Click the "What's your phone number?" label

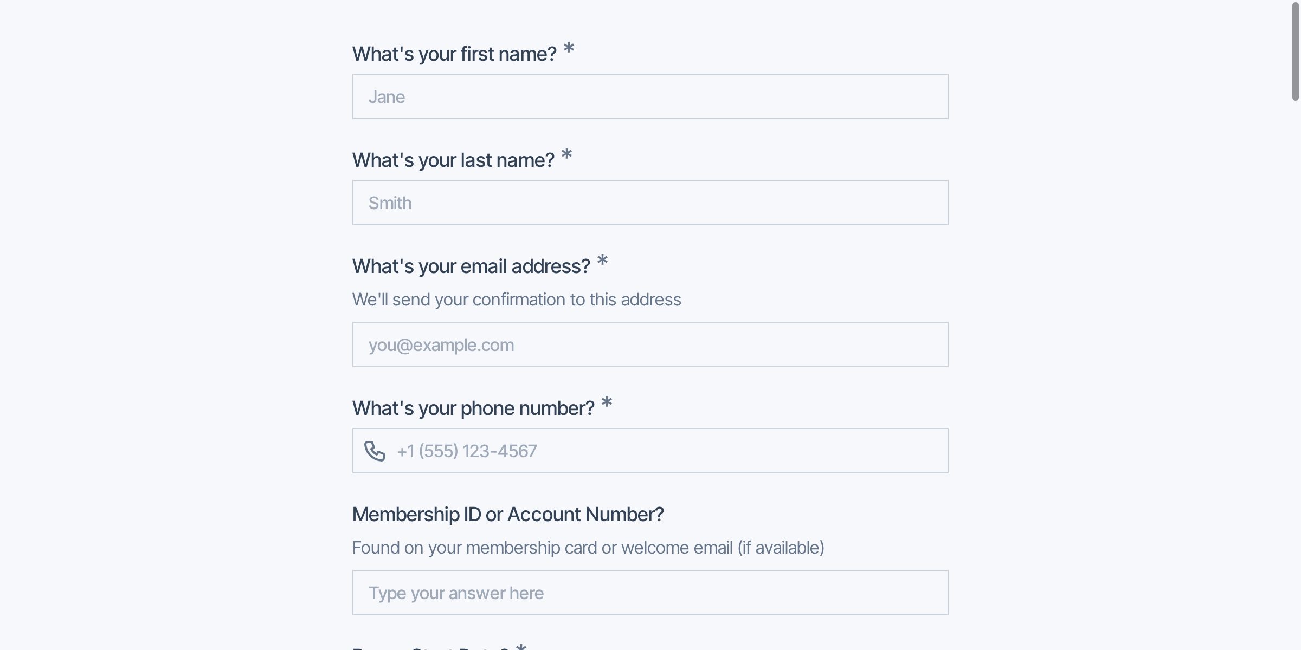click(x=473, y=408)
